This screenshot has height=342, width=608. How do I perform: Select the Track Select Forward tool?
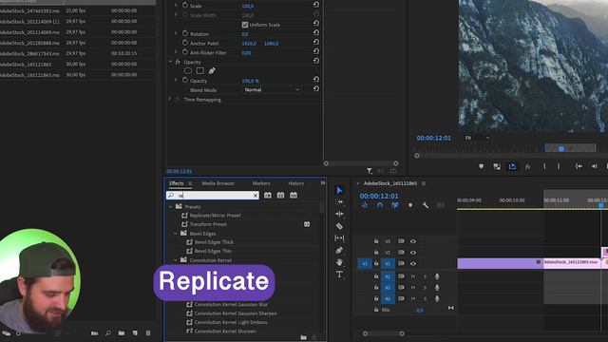[339, 202]
